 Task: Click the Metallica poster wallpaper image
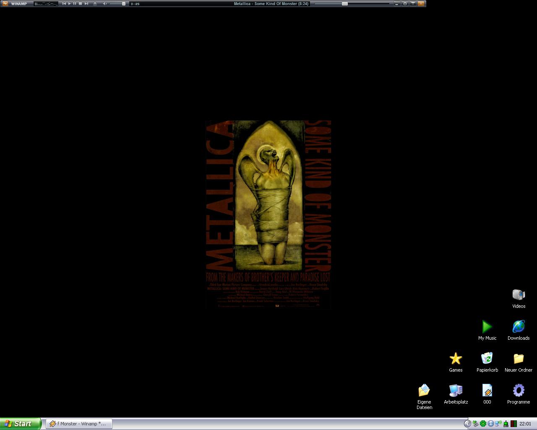point(268,215)
